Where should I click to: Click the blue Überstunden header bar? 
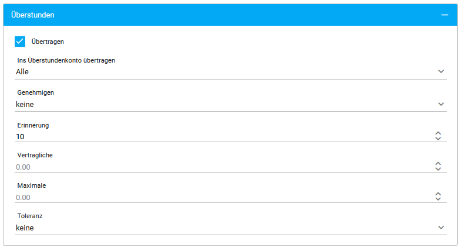(235, 15)
